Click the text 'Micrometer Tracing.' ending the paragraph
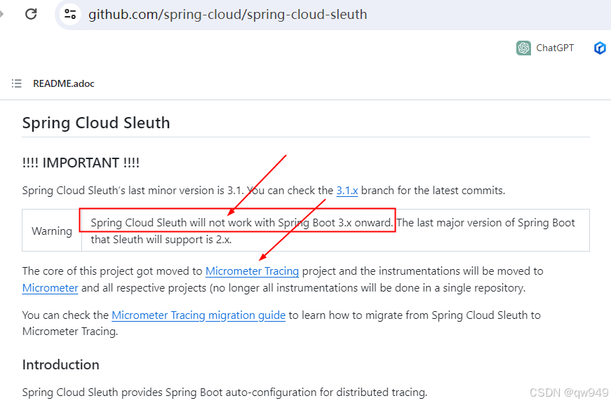 tap(70, 332)
